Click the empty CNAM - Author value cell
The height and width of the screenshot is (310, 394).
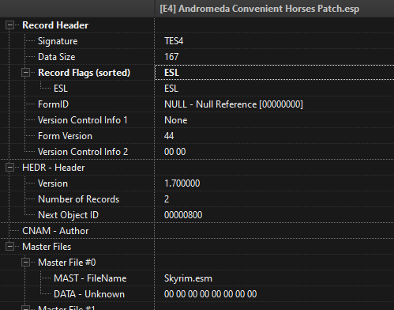pyautogui.click(x=274, y=231)
